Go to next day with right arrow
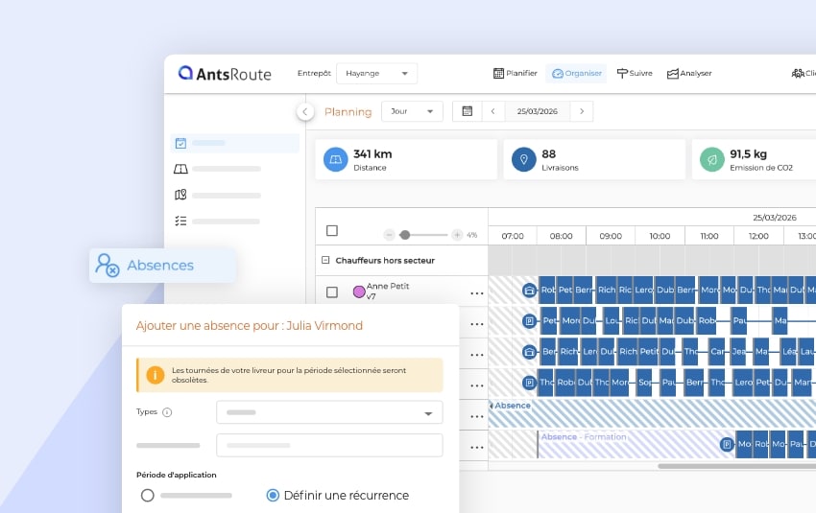The width and height of the screenshot is (816, 513). coord(581,111)
